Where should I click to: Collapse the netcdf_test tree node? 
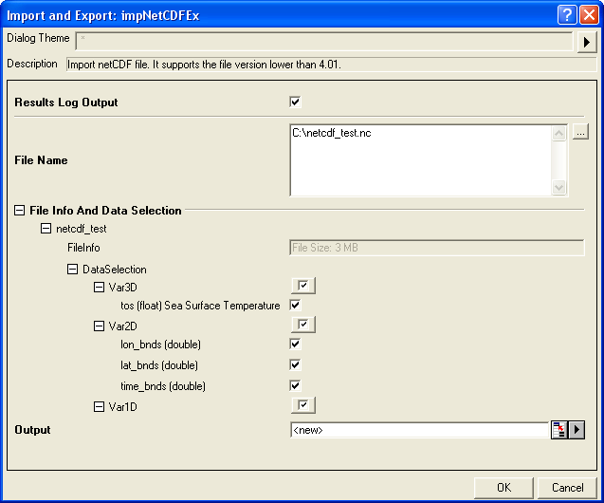tap(46, 229)
